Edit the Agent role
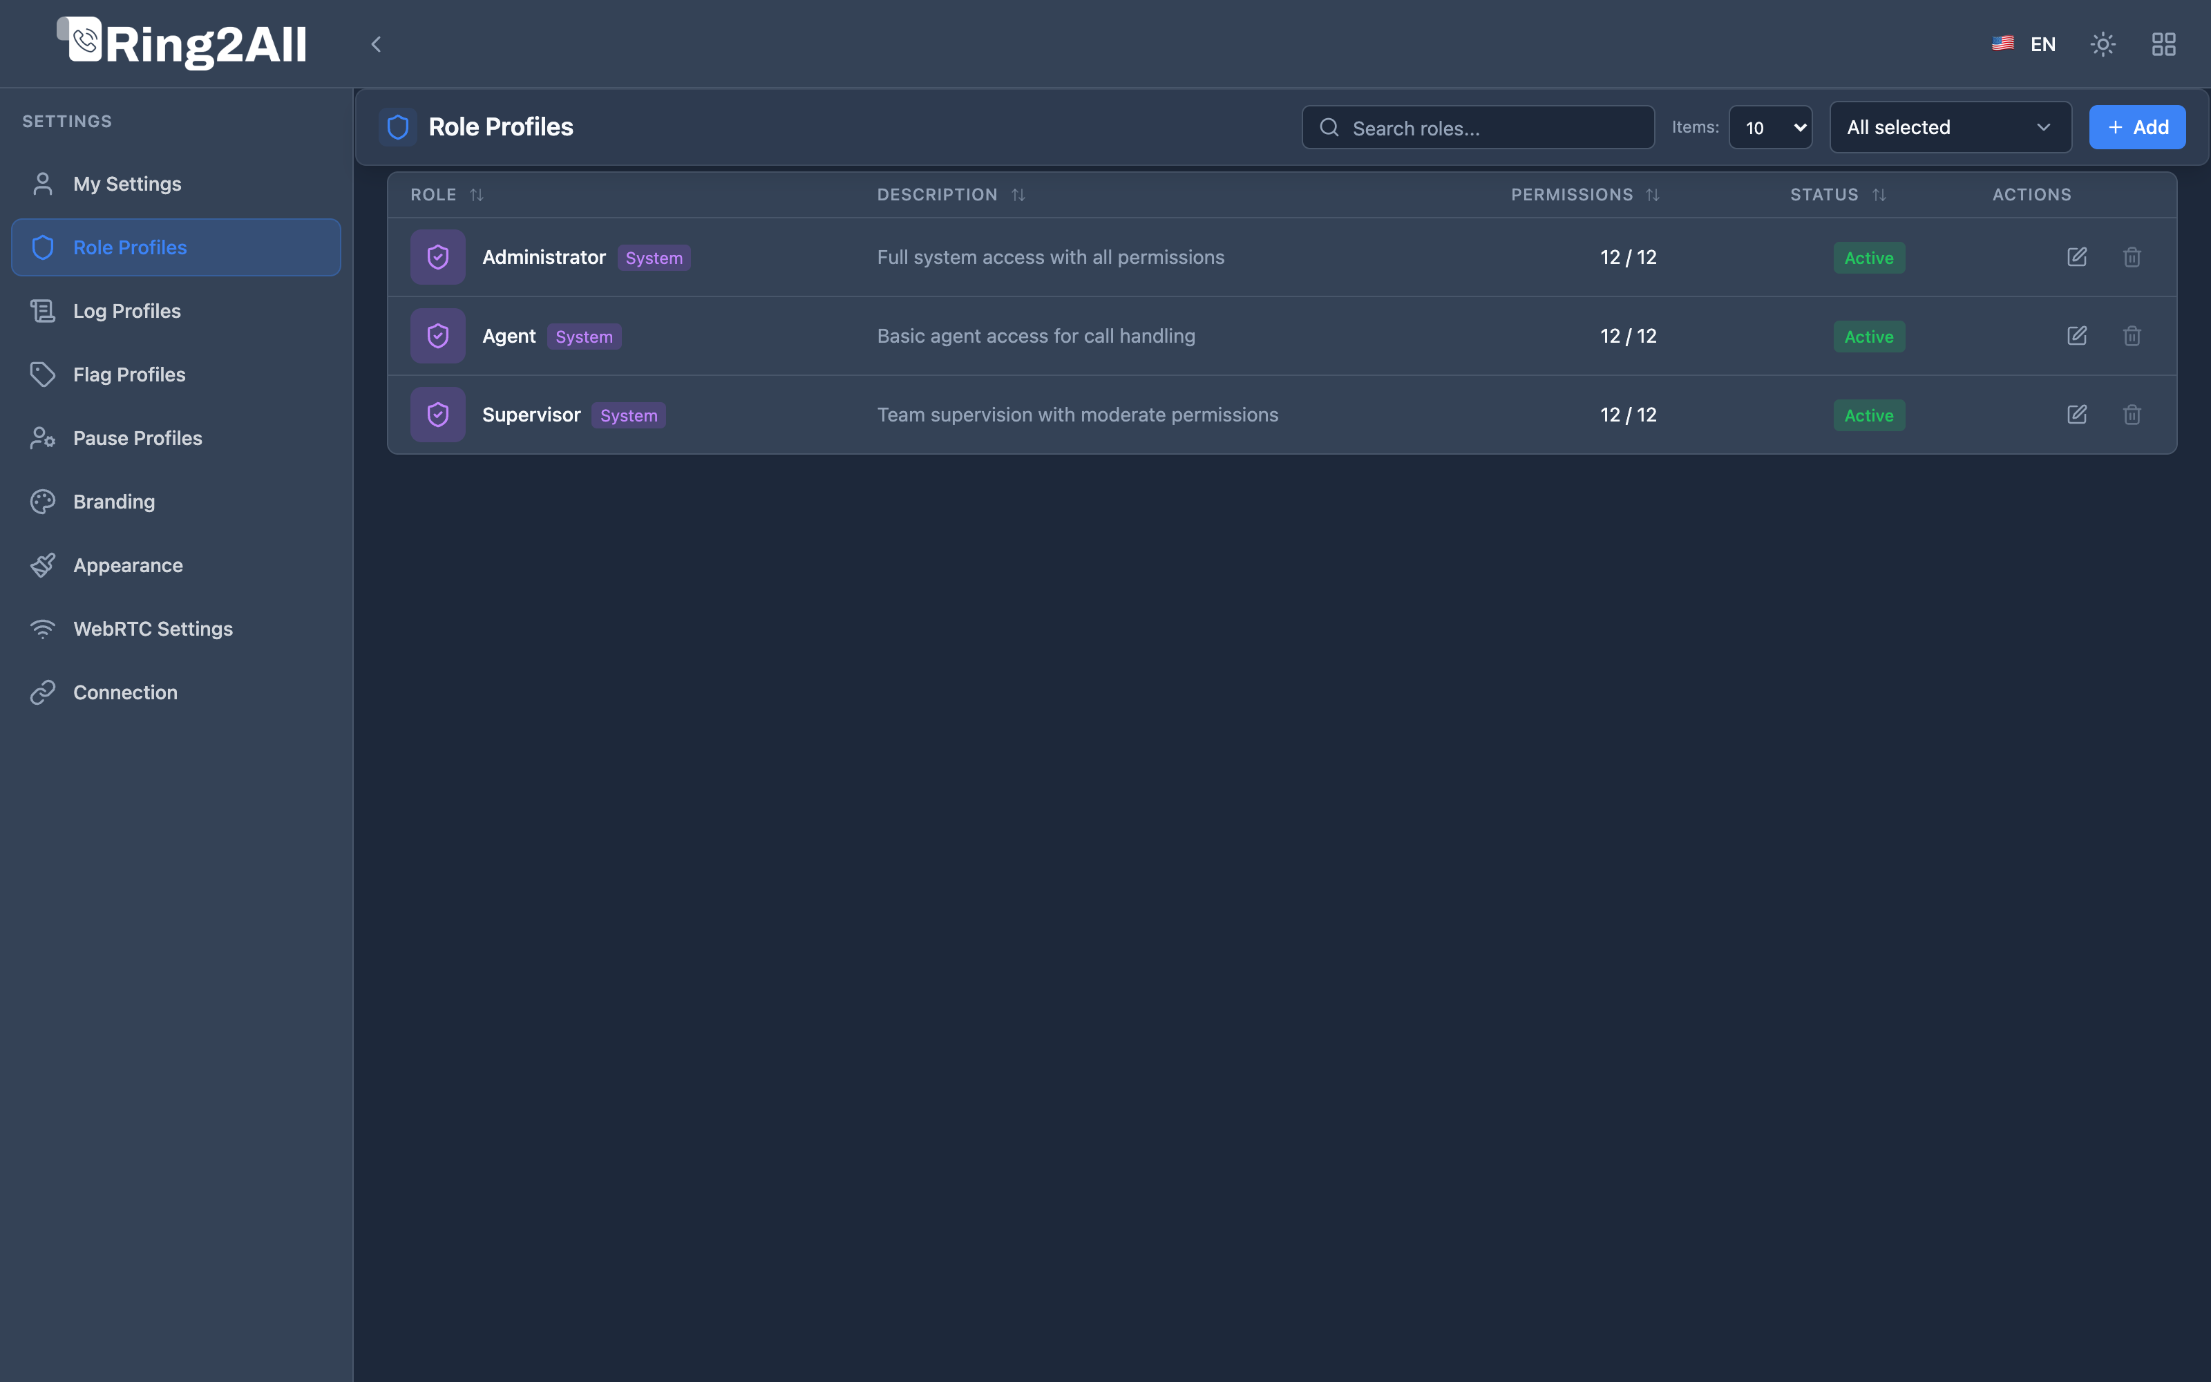Screen dimensions: 2211x1382 pyautogui.click(x=2077, y=335)
